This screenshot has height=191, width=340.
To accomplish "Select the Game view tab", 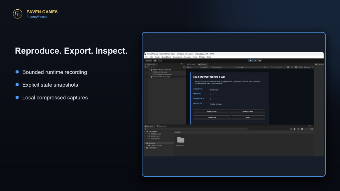I will pyautogui.click(x=202, y=64).
